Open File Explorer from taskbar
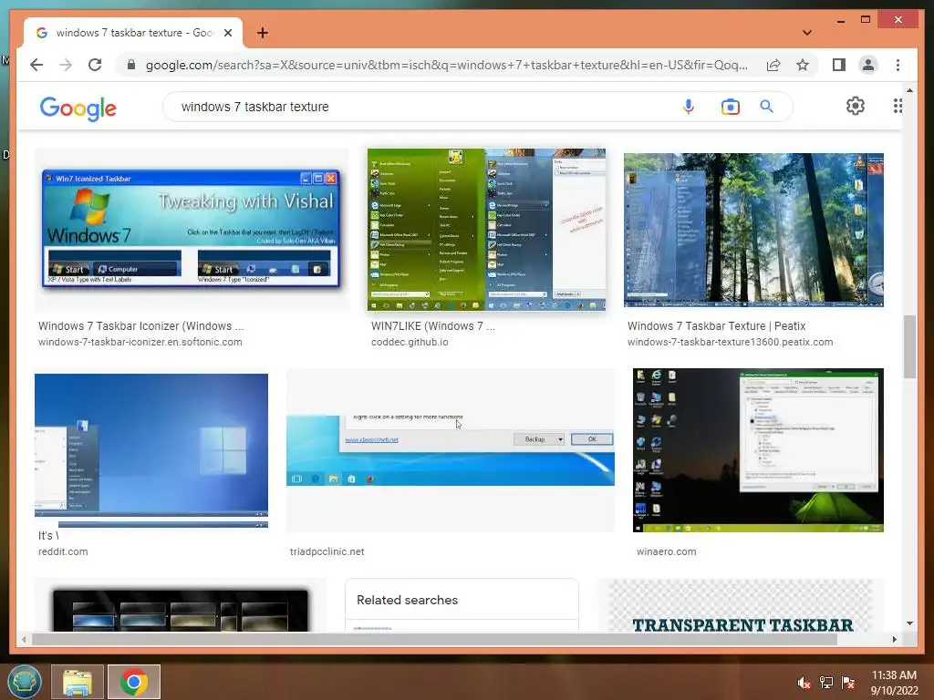 [78, 682]
